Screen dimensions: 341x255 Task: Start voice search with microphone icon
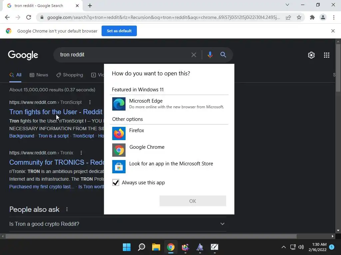(x=210, y=55)
